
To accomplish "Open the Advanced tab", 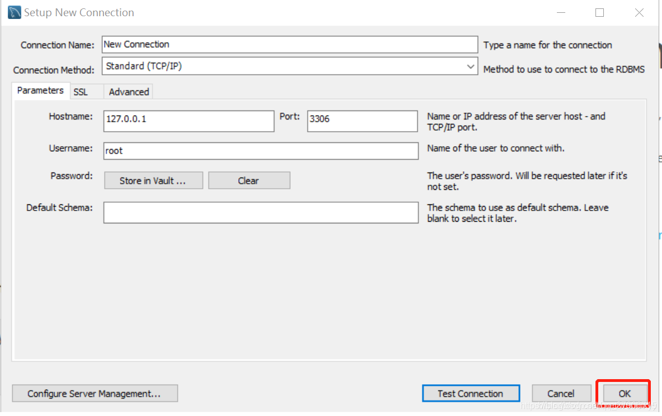I will point(129,92).
